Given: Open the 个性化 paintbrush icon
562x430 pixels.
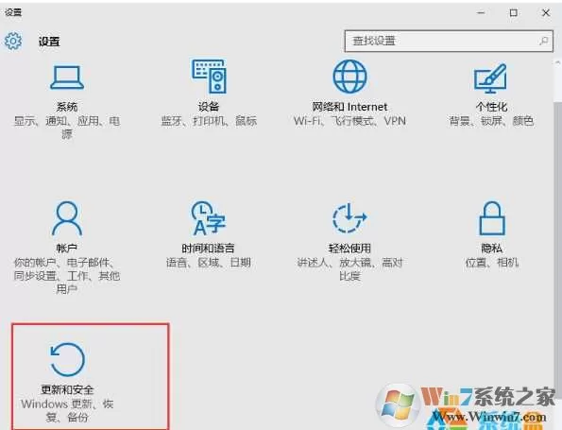Looking at the screenshot, I should tap(490, 78).
